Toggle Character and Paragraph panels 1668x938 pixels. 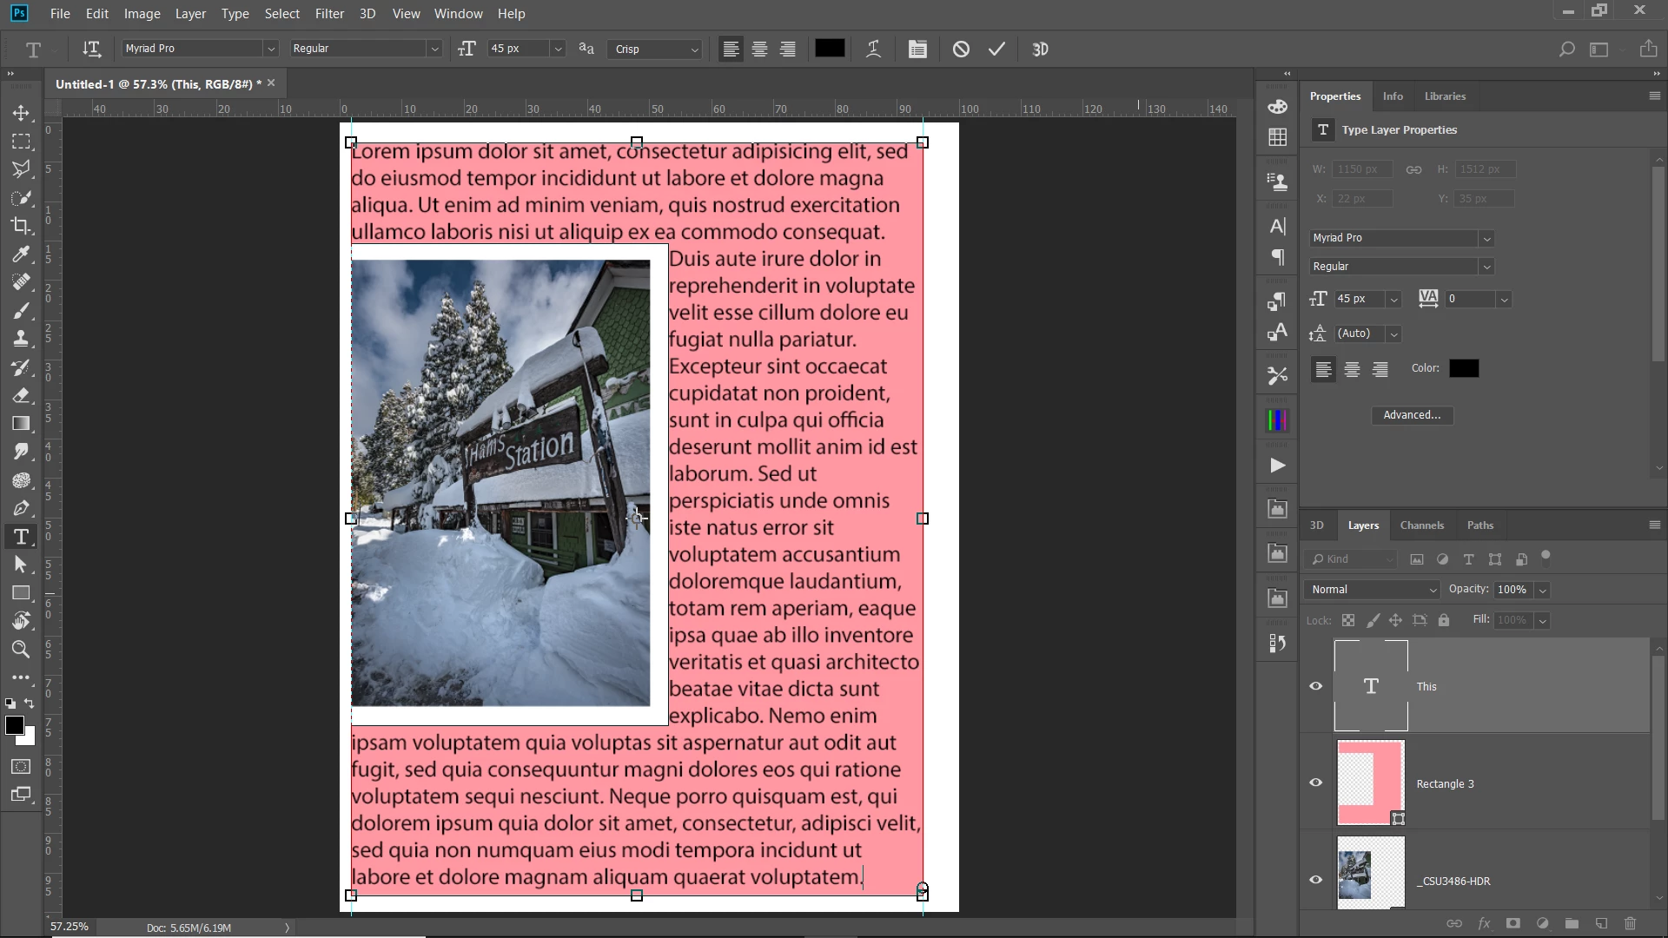pos(917,50)
